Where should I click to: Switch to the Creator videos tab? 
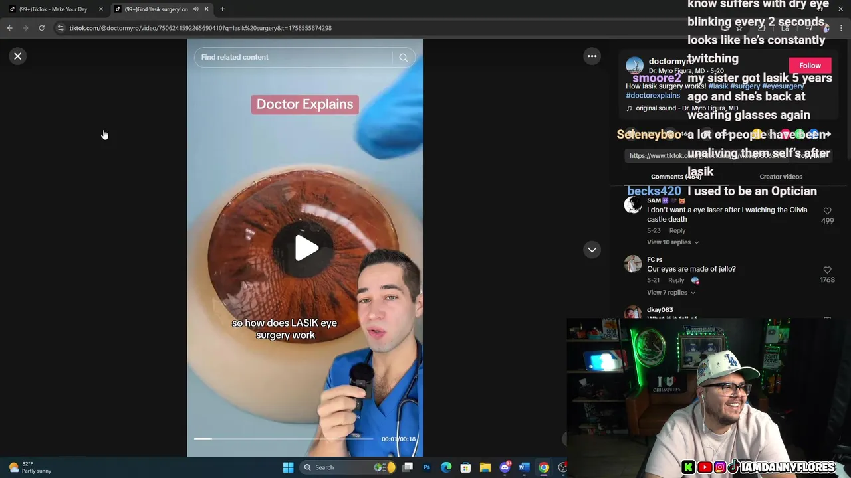click(781, 177)
